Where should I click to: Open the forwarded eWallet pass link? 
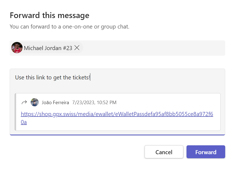click(x=116, y=114)
